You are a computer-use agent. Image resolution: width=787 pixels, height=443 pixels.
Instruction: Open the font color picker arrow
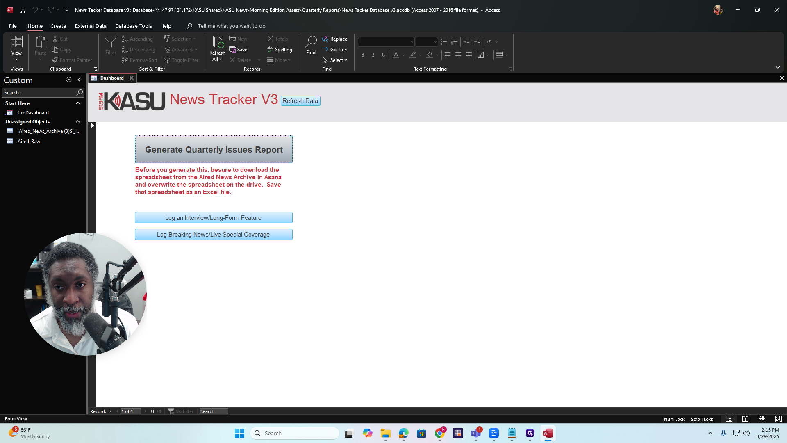click(404, 55)
